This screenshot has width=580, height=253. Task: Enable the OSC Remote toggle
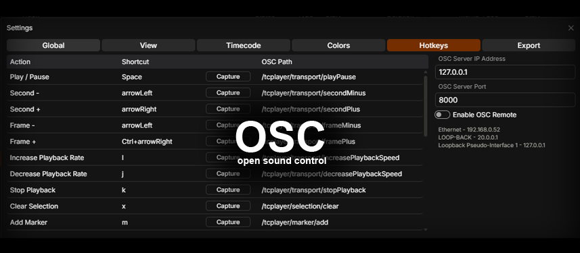pyautogui.click(x=443, y=115)
